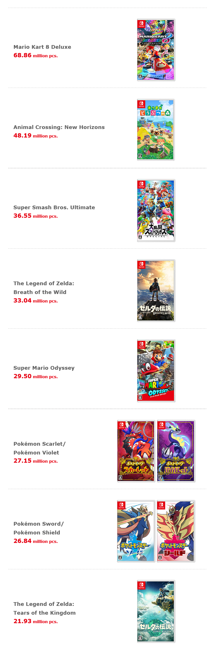209x645 pixels.
Task: Click the Super Smash Bros. Ultimate box art
Action: [156, 210]
